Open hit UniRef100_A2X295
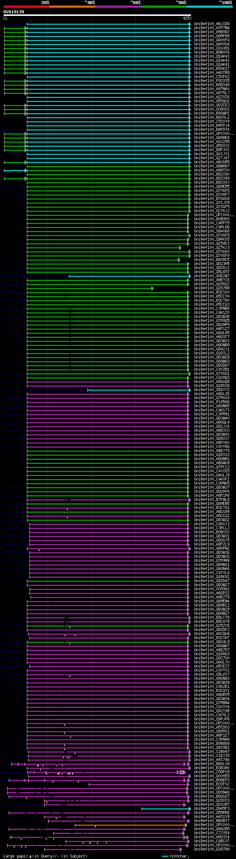Image resolution: width=236 pixels, height=859 pixels. click(x=212, y=142)
